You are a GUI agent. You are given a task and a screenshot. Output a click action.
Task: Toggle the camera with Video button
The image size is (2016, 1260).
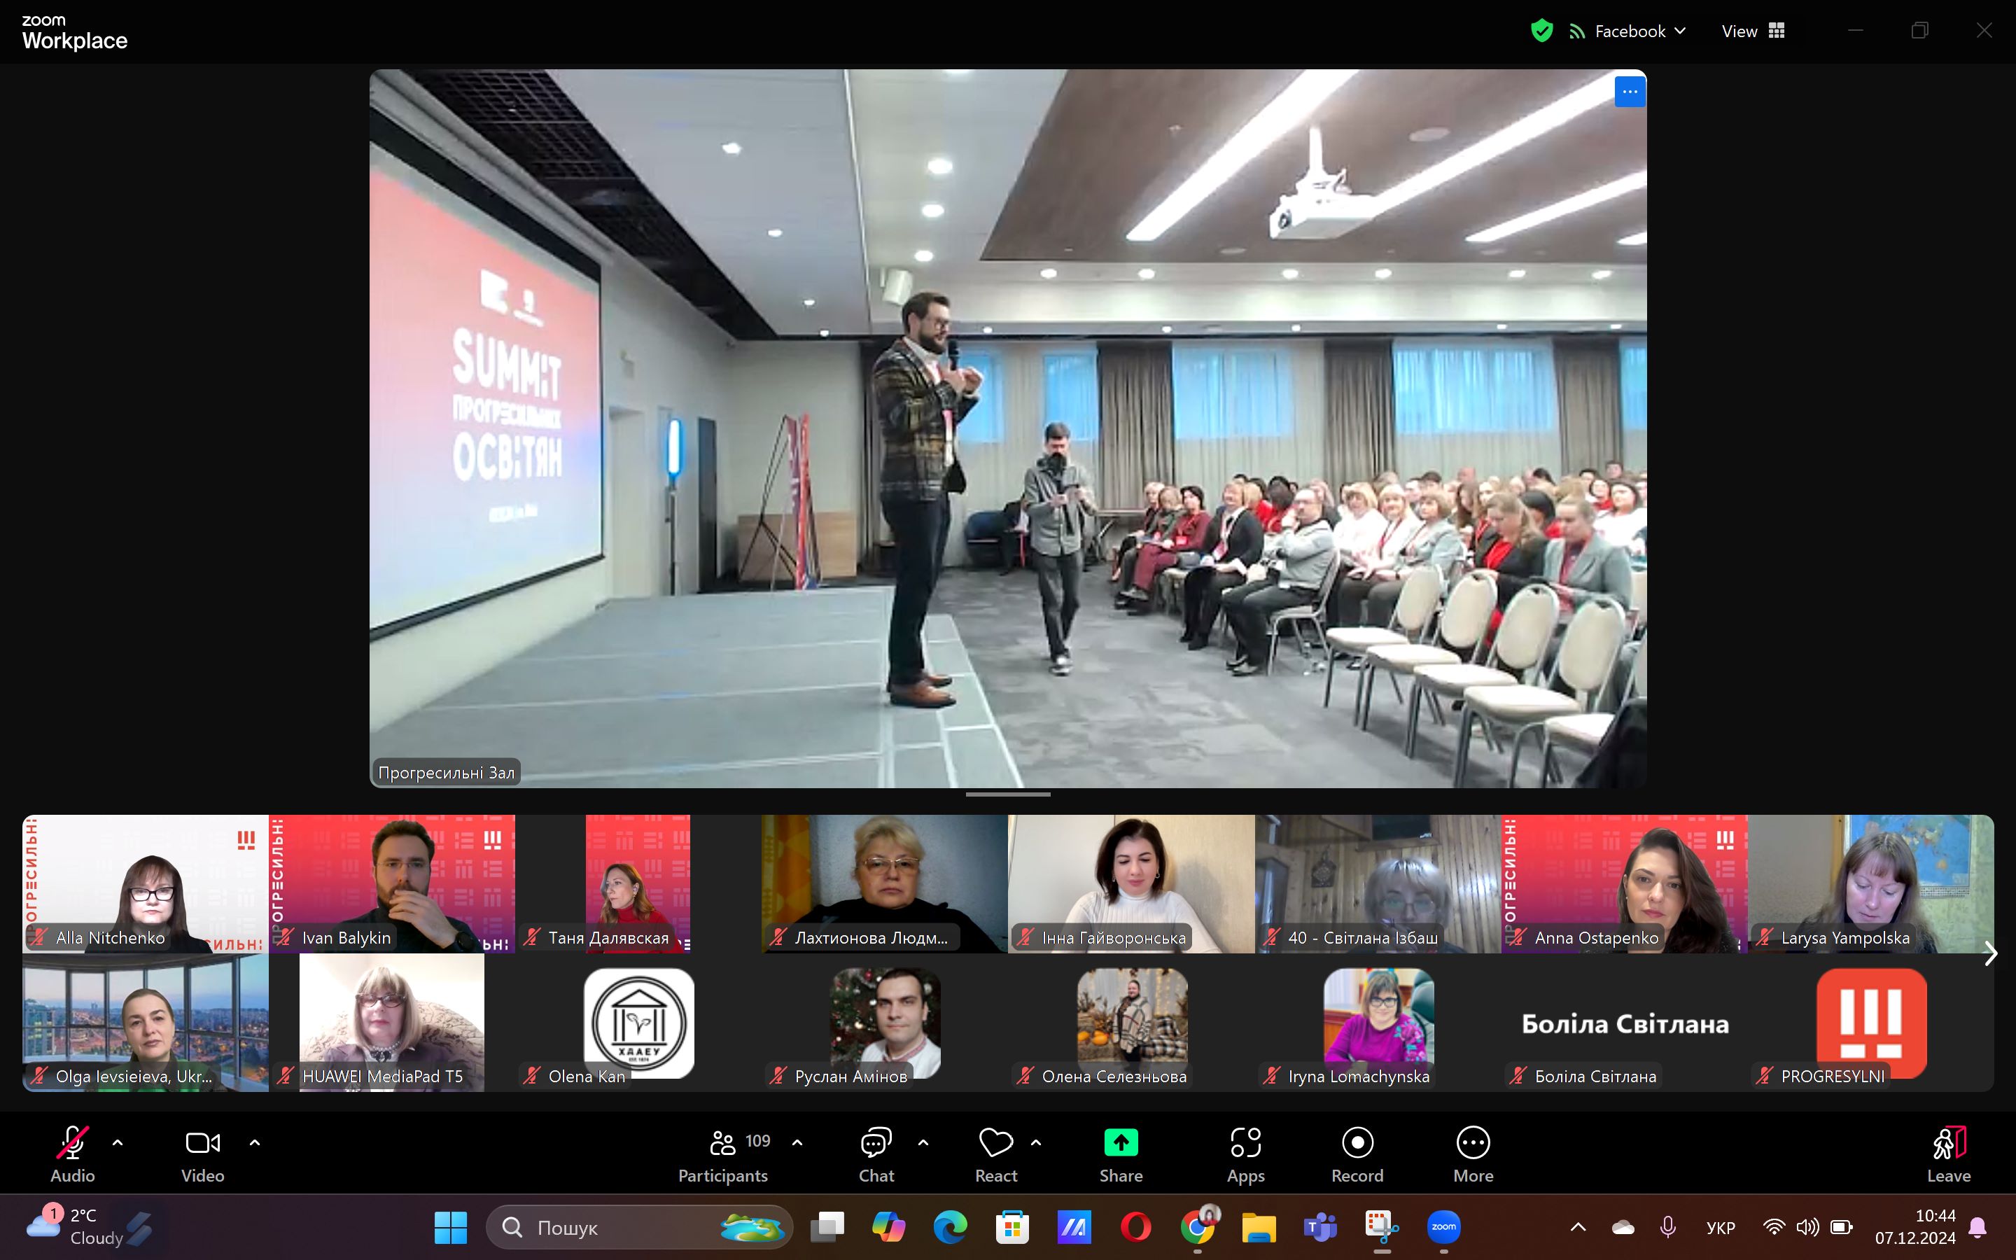tap(202, 1154)
